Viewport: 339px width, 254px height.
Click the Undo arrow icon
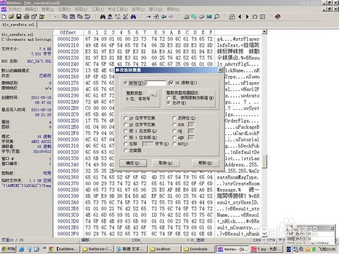(57, 16)
